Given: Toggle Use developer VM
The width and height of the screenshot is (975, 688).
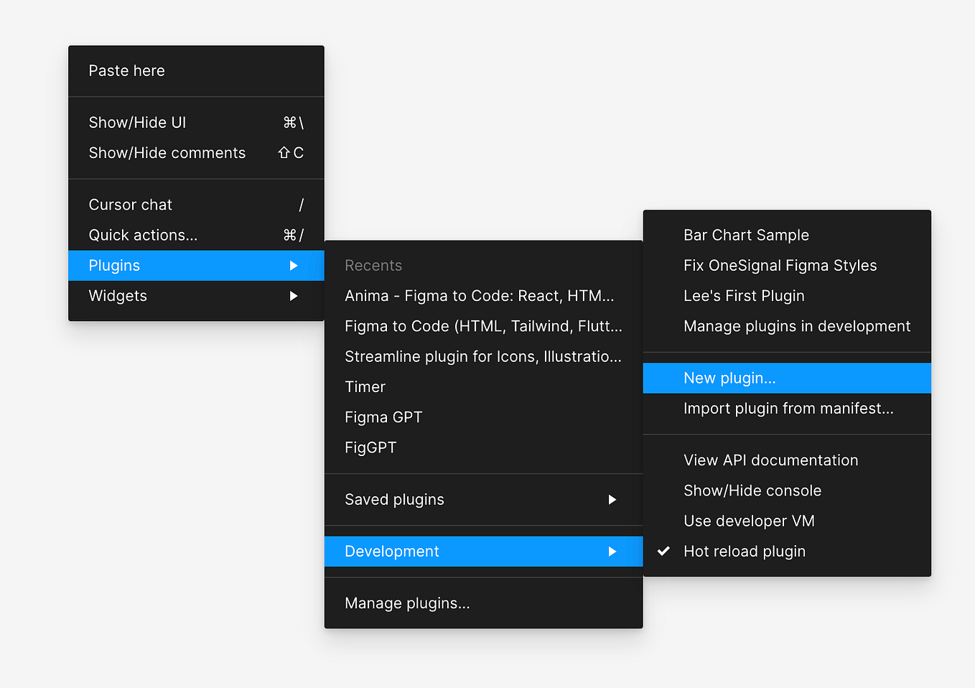Looking at the screenshot, I should coord(749,521).
